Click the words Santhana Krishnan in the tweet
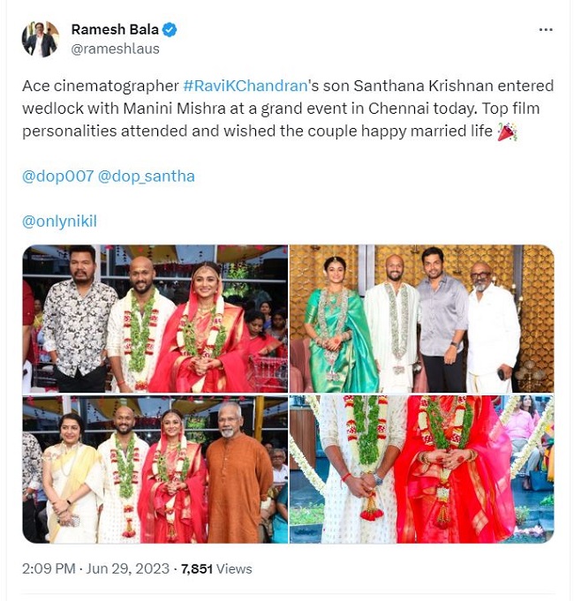This screenshot has width=574, height=601. [423, 86]
